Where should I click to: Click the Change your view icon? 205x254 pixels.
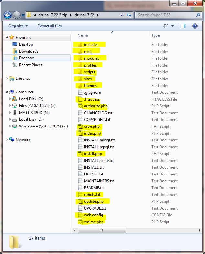(x=166, y=26)
